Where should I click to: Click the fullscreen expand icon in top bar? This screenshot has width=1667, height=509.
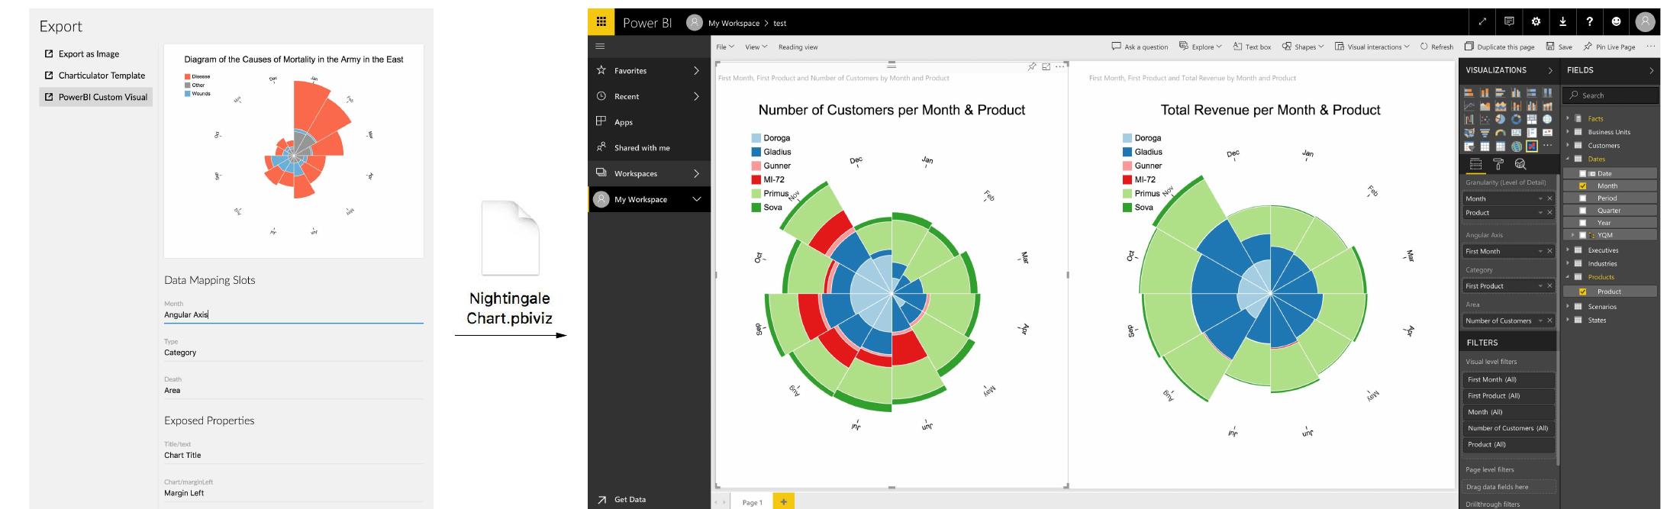[x=1482, y=22]
